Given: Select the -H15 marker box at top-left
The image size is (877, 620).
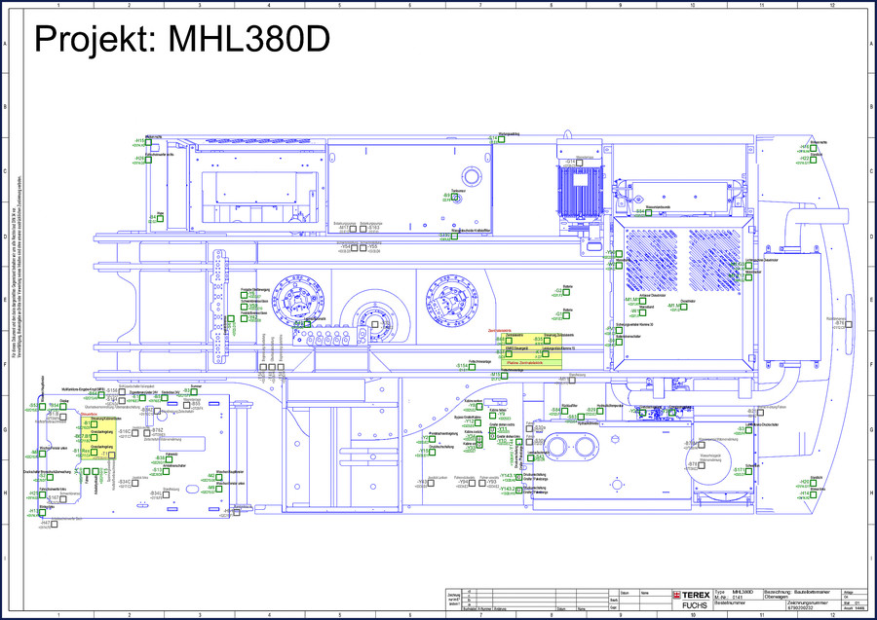Looking at the screenshot, I should point(148,142).
